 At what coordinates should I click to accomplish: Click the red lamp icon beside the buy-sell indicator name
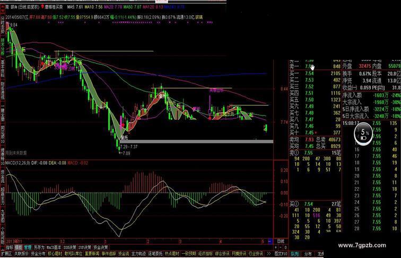point(42,7)
